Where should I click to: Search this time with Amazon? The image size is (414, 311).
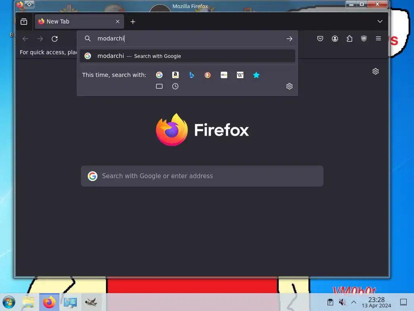tap(175, 75)
